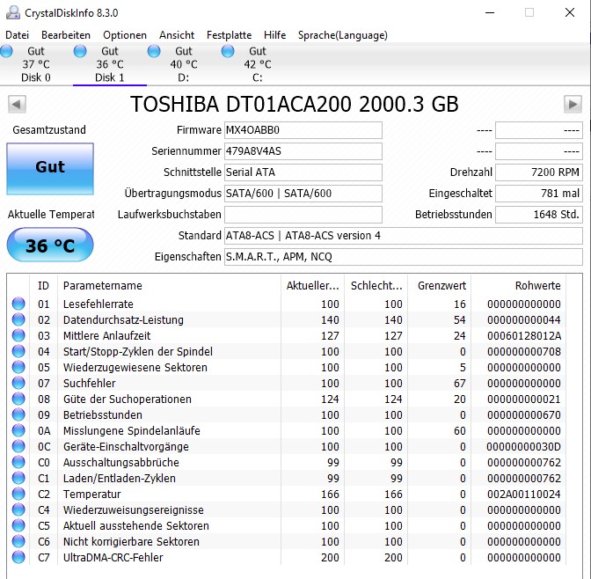
Task: Open the Sprache(Language) menu
Action: click(343, 35)
